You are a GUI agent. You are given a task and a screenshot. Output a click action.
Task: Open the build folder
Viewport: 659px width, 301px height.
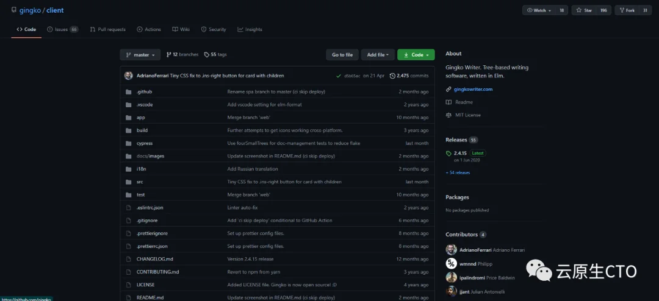[142, 130]
